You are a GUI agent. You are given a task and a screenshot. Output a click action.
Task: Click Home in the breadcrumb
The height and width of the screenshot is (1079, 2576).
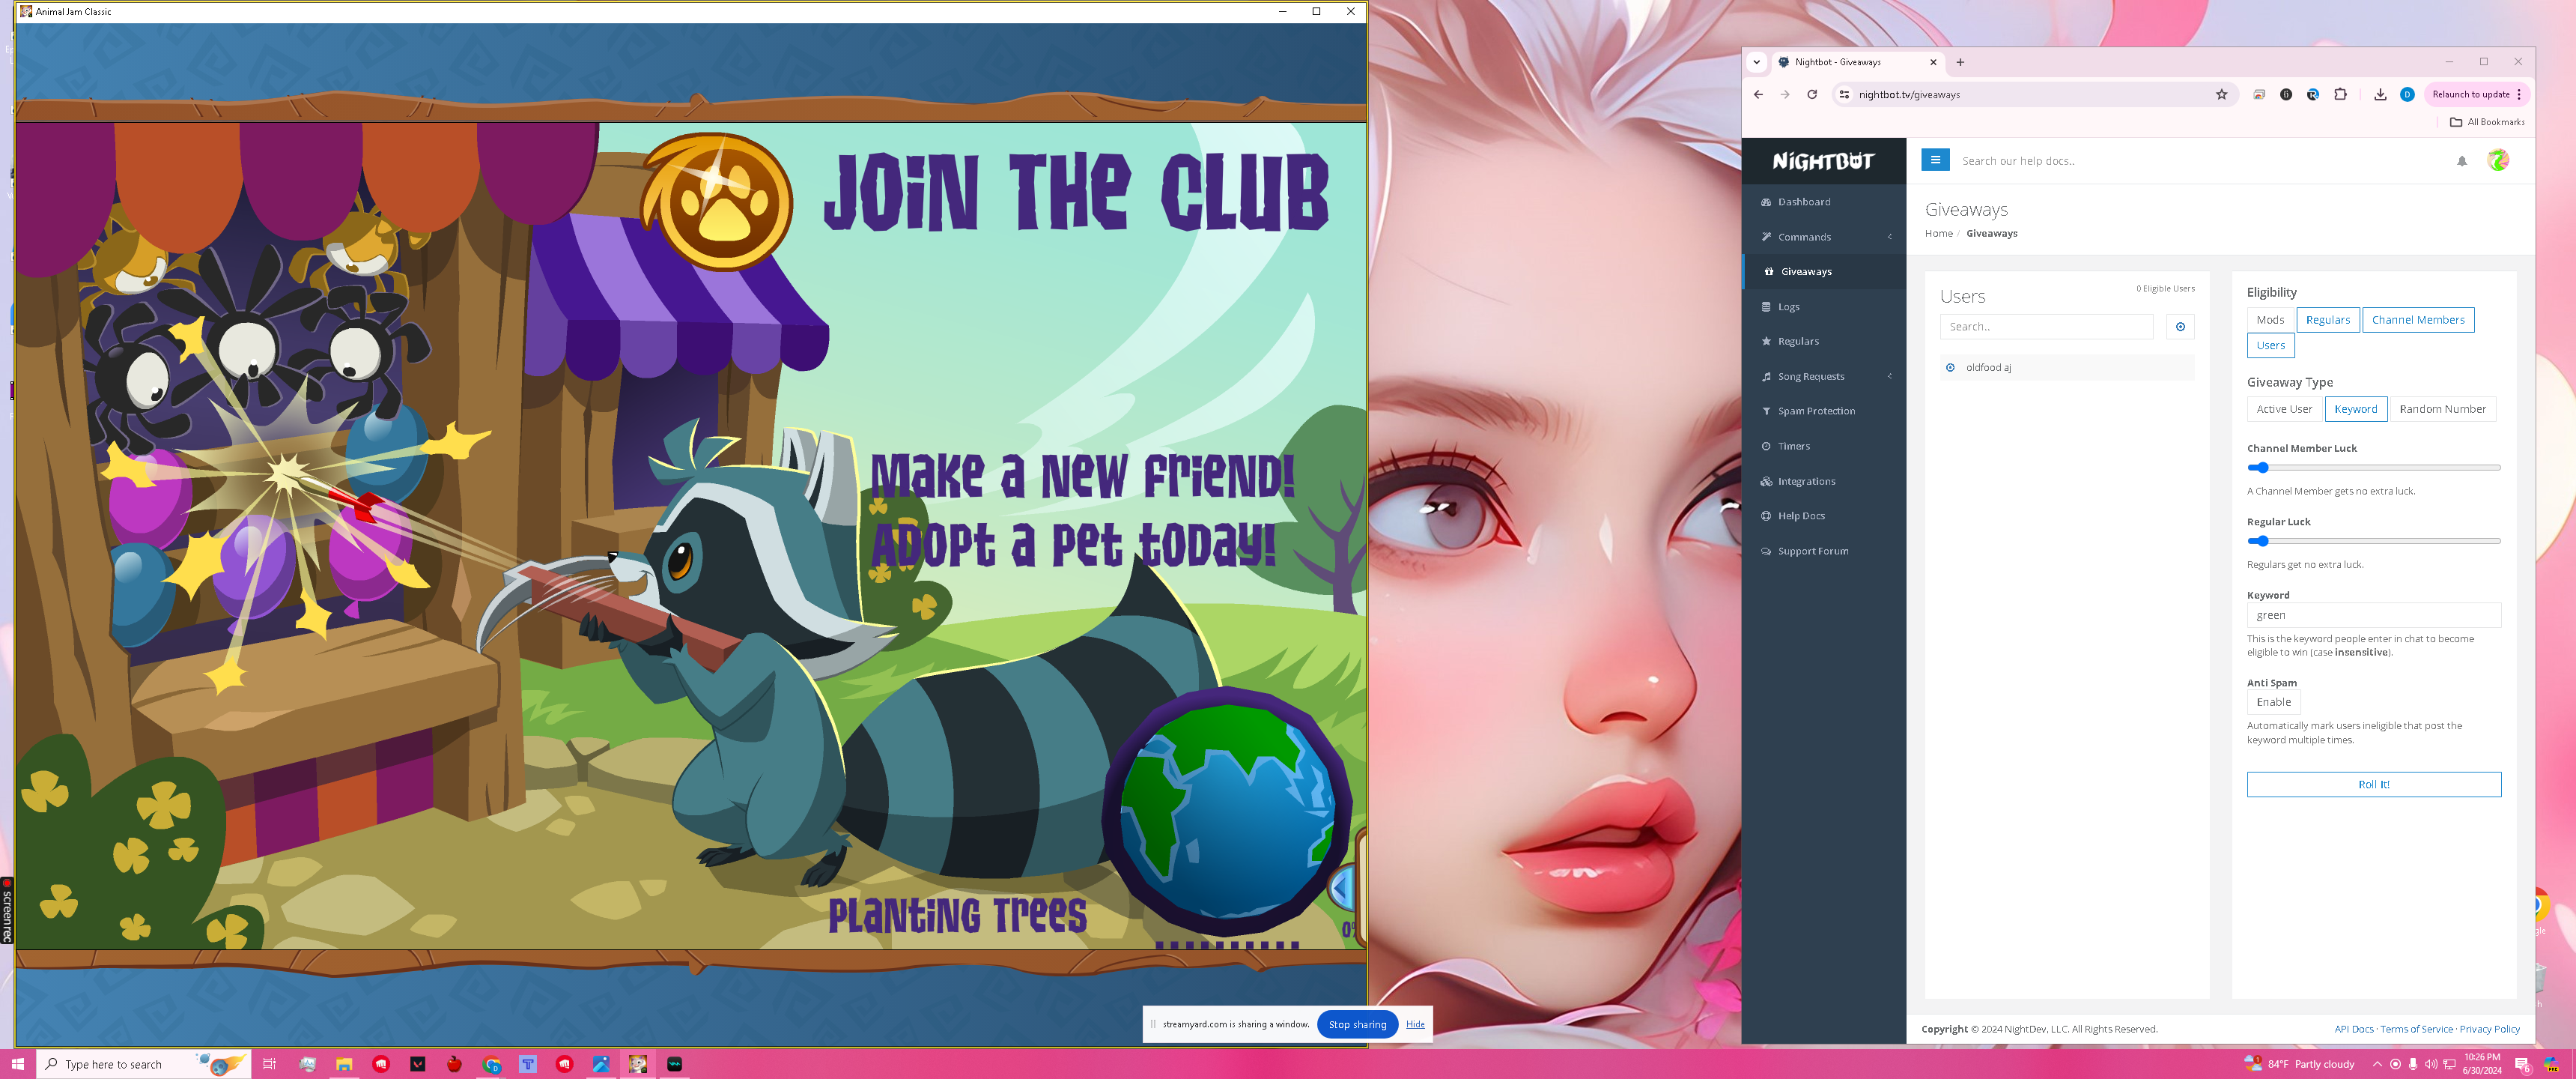click(1938, 235)
